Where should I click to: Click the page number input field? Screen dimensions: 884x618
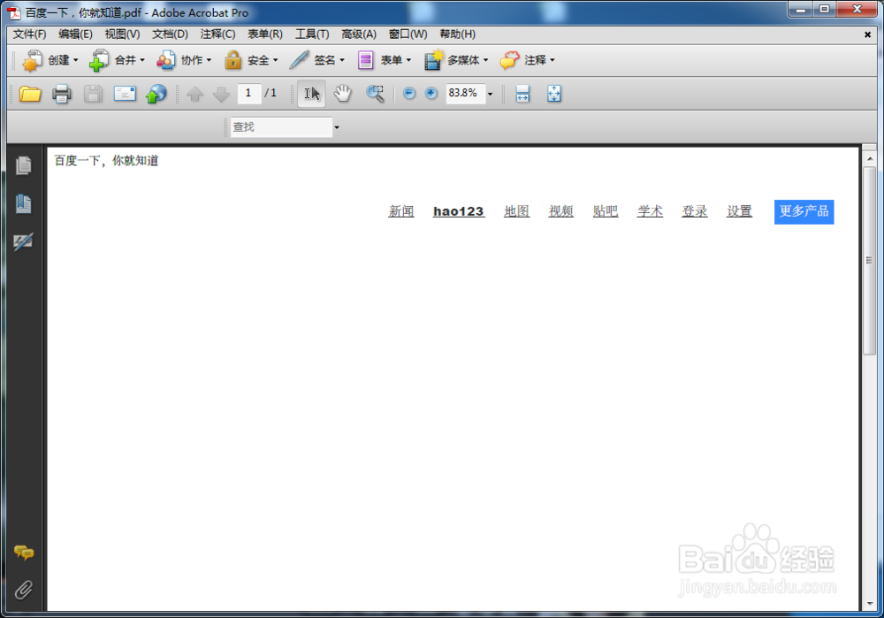coord(248,94)
